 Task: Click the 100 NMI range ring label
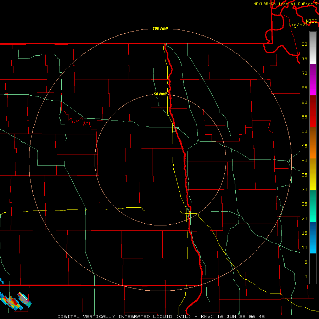[x=160, y=28]
